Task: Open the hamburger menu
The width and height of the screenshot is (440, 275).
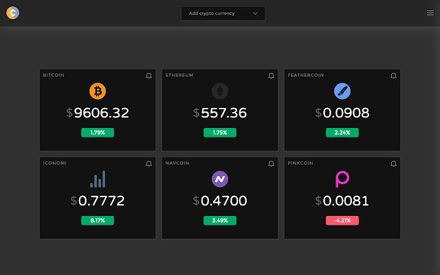Action: coord(430,13)
